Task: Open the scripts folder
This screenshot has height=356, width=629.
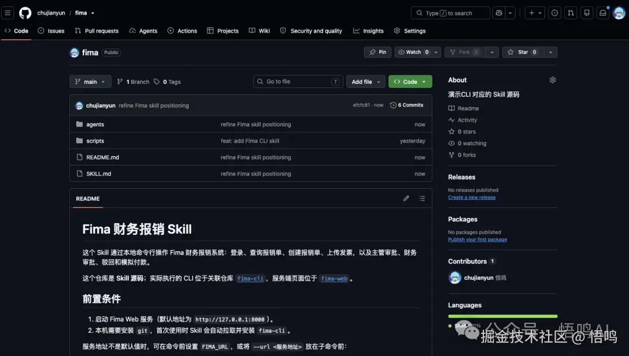Action: coord(95,141)
